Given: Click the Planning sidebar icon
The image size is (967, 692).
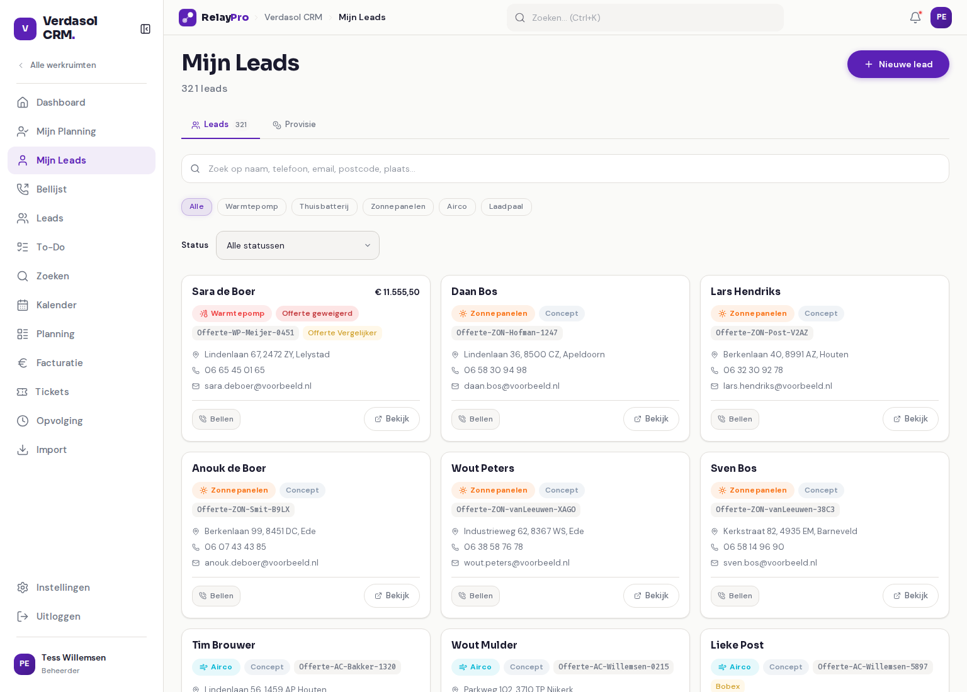Looking at the screenshot, I should tap(23, 334).
